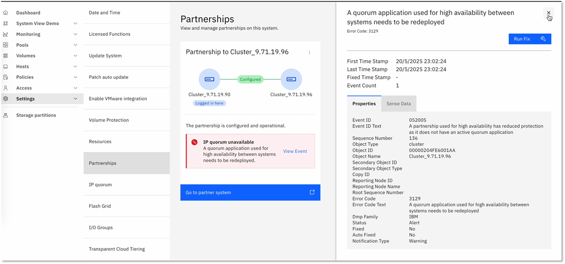Select Licensed Functions settings
The image size is (565, 264).
pyautogui.click(x=126, y=34)
